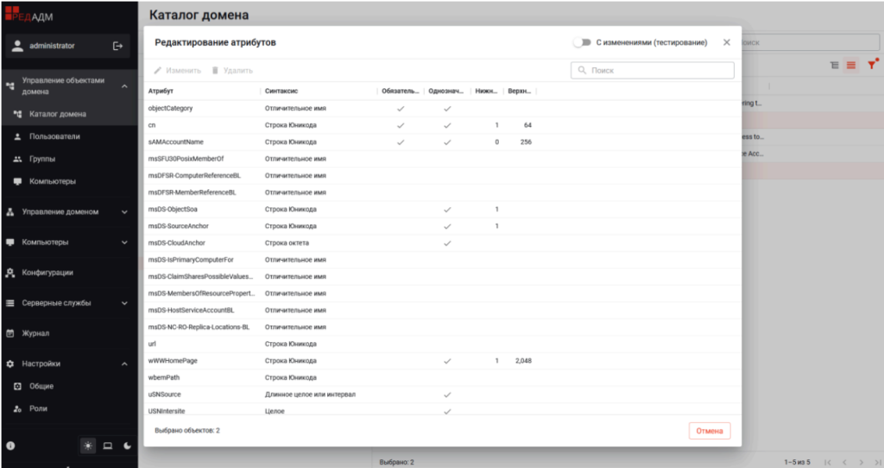Collapse the 'Настройки' section

tap(124, 364)
